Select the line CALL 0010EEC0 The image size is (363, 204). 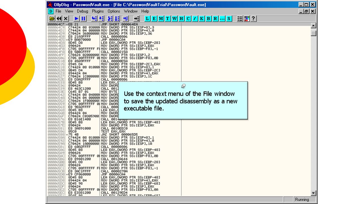pyautogui.click(x=114, y=128)
